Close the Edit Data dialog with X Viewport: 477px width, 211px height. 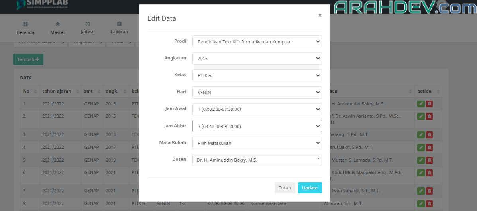(x=320, y=16)
